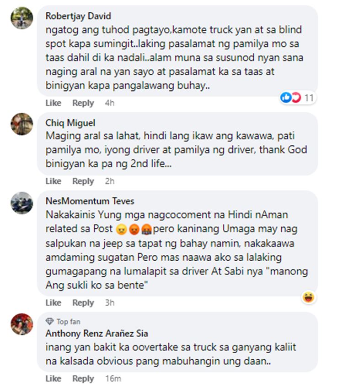This screenshot has height=384, width=343.
Task: Click the Top fan diamond badge icon
Action: coord(50,321)
